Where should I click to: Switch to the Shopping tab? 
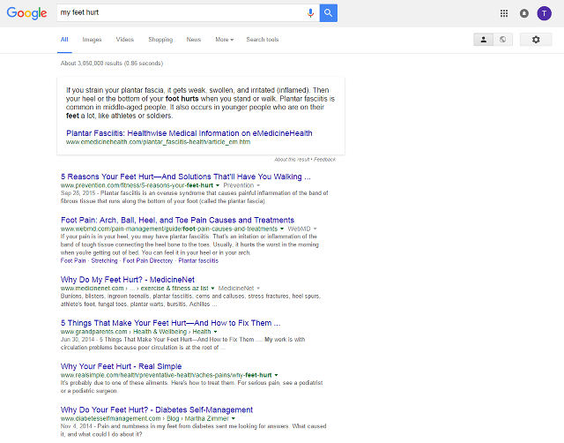(160, 40)
